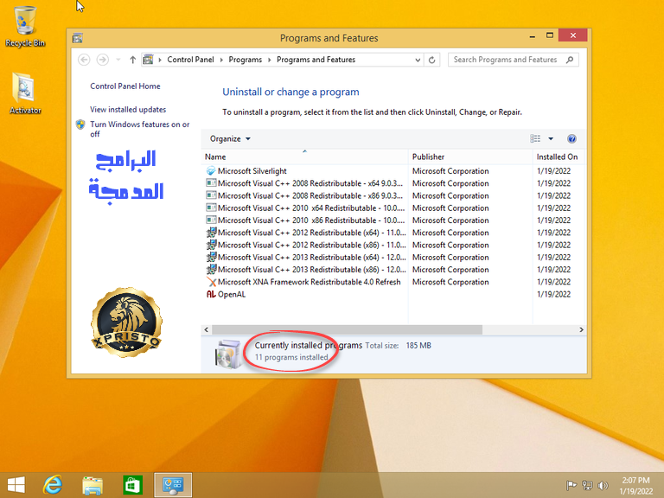Open the Windows Store taskbar icon
The height and width of the screenshot is (498, 664).
point(132,485)
